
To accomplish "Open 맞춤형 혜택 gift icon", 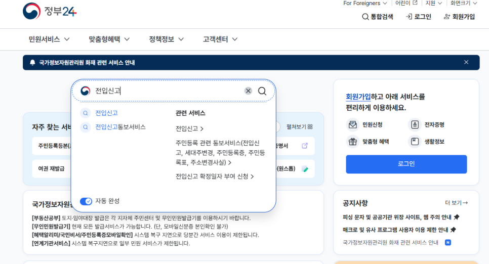I will (x=352, y=142).
